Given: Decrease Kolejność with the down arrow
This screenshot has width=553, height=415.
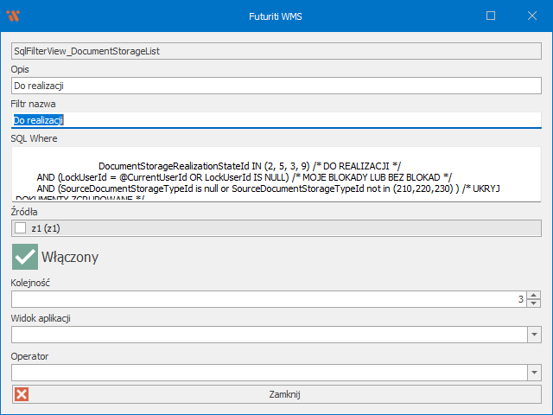Looking at the screenshot, I should 534,303.
